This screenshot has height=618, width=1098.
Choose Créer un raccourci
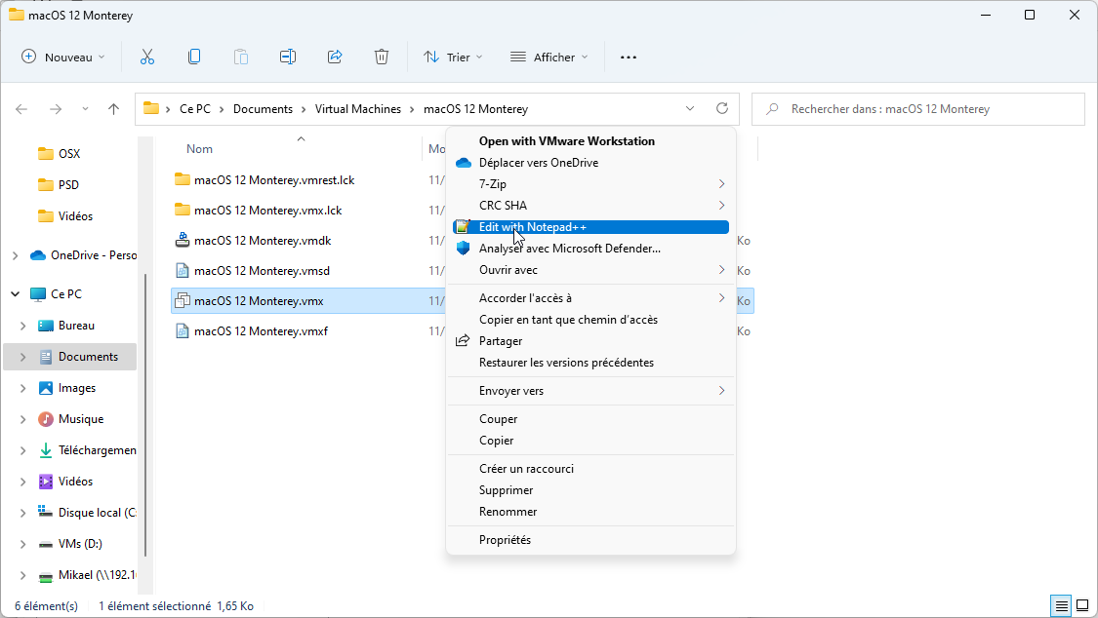tap(591, 469)
